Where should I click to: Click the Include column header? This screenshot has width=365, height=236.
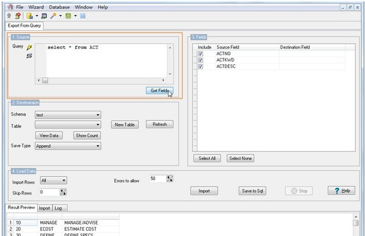pyautogui.click(x=204, y=47)
